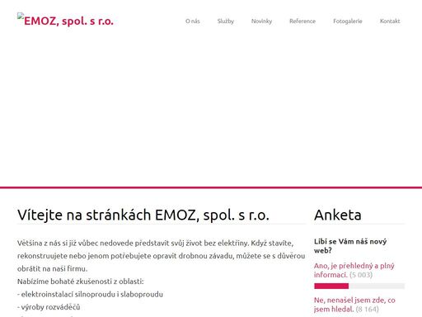This screenshot has width=422, height=317.
Task: Select Reference in the navigation
Action: click(302, 21)
